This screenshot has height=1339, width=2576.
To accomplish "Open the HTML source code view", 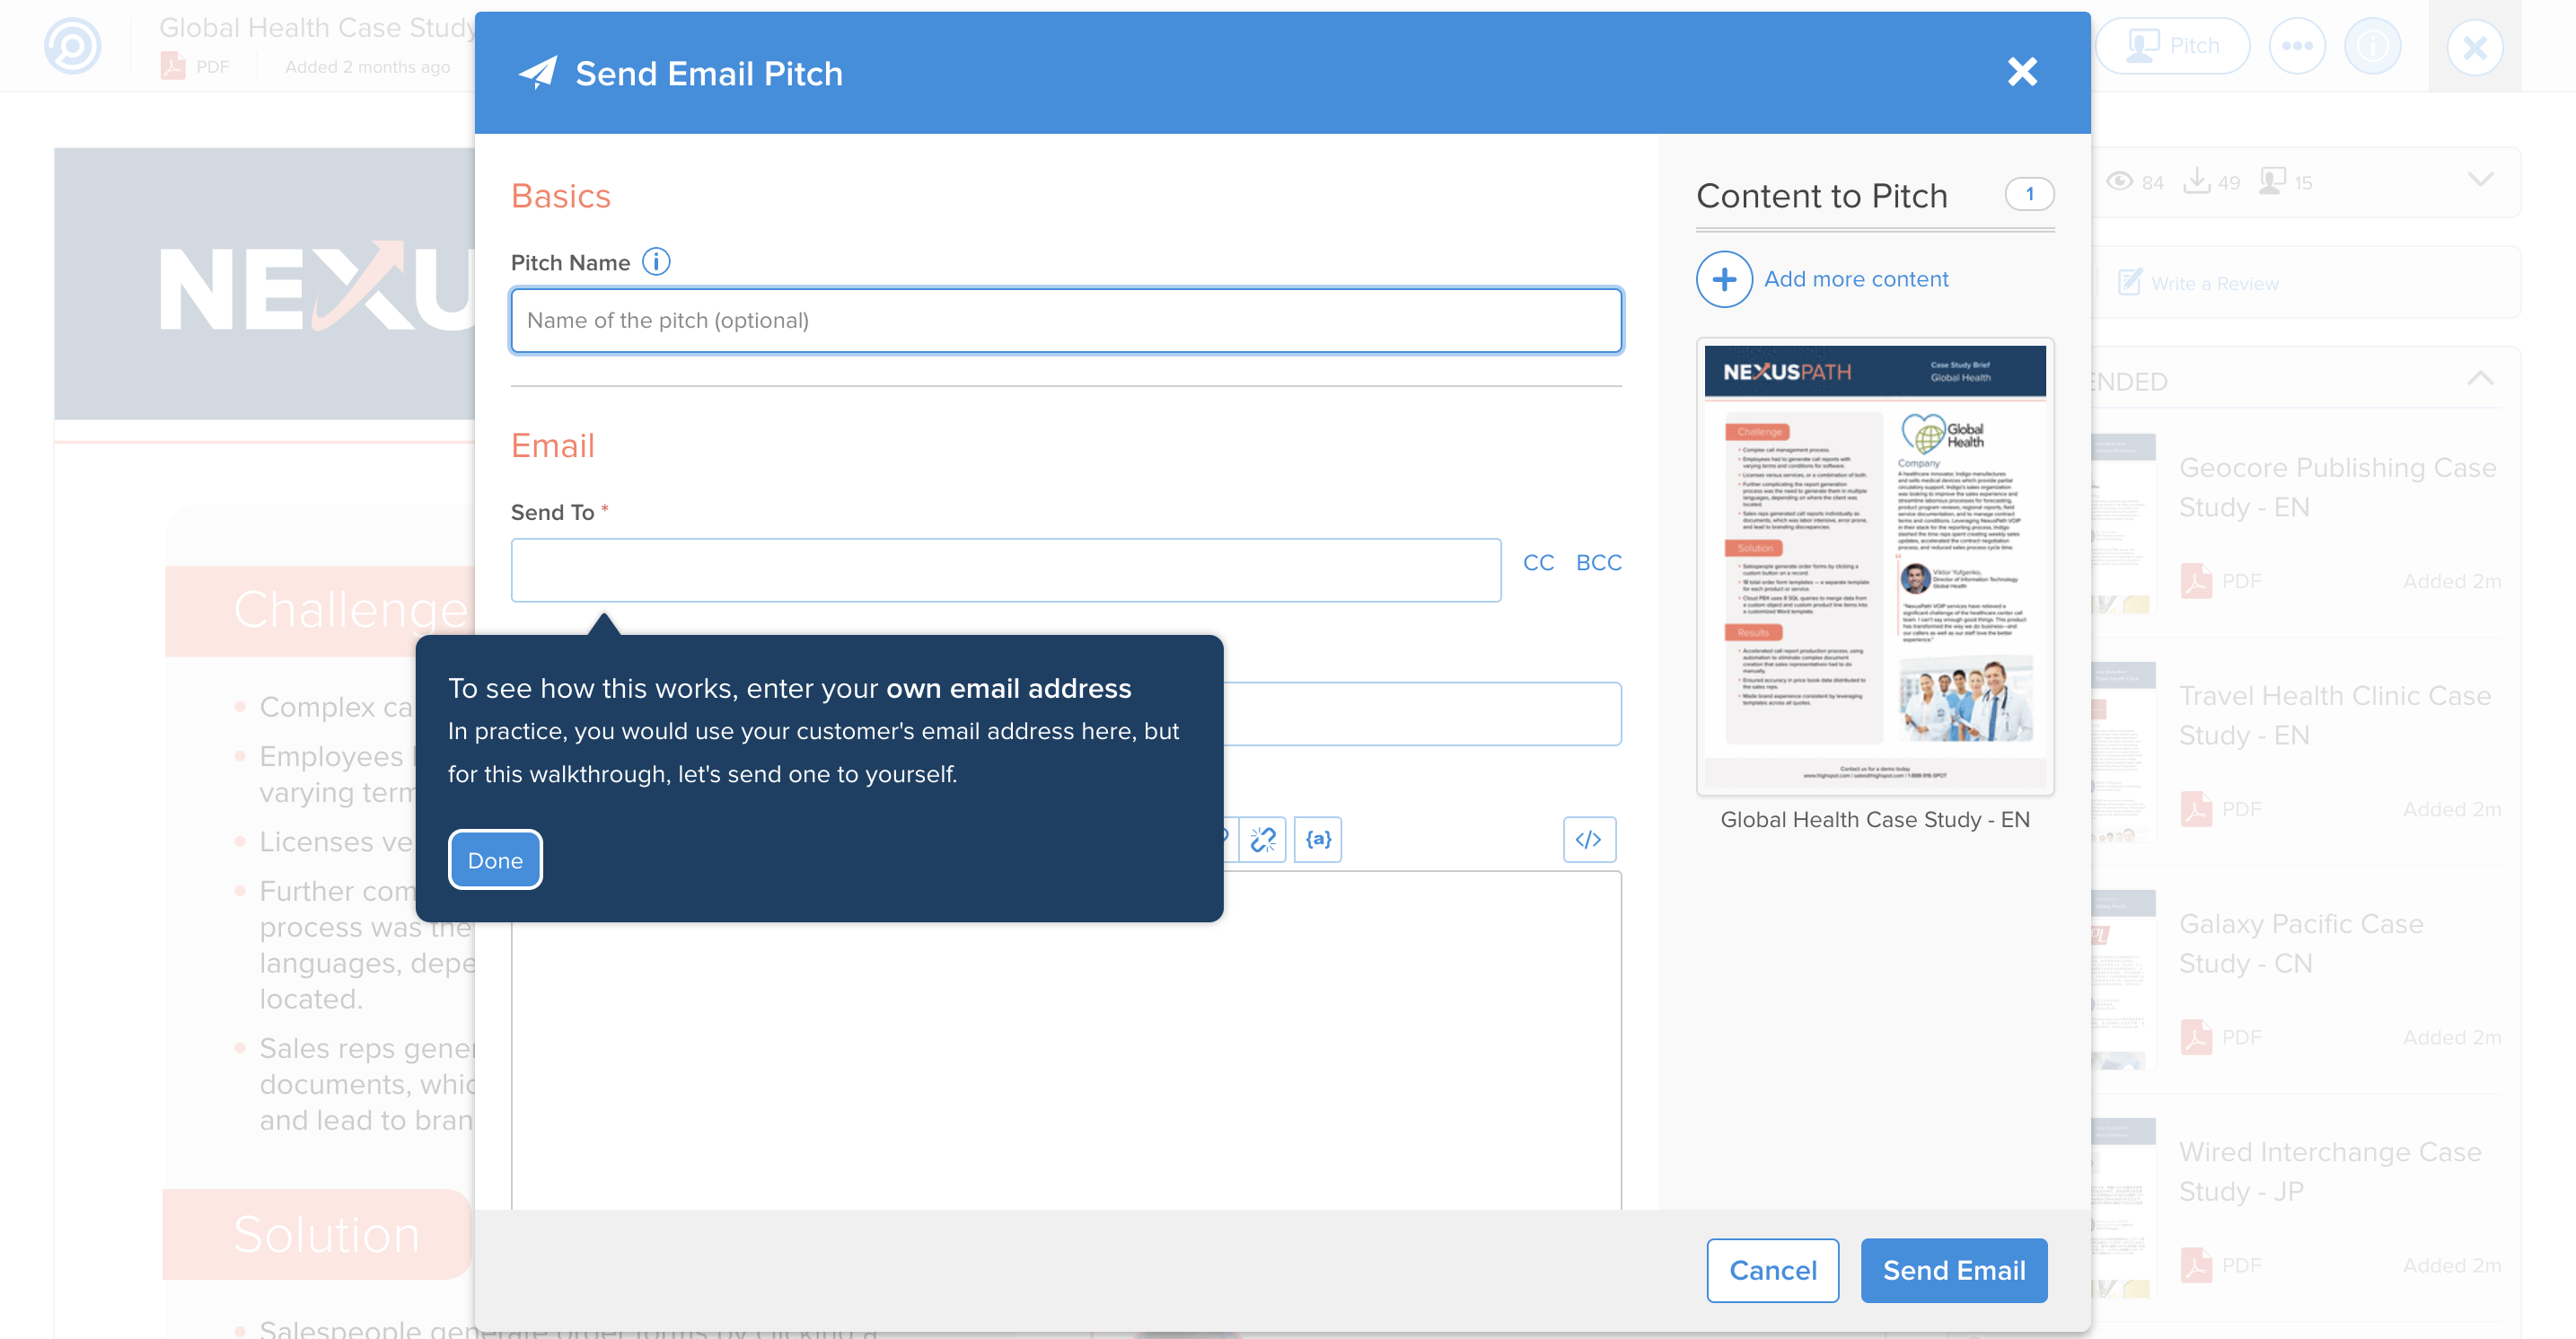I will coord(1589,839).
